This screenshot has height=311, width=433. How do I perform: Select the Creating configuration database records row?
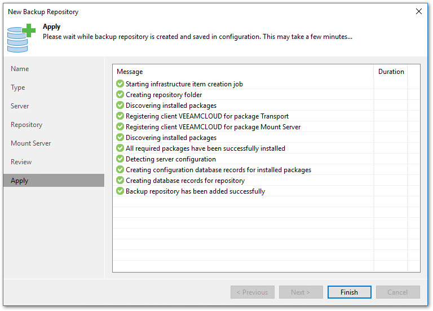pos(218,170)
